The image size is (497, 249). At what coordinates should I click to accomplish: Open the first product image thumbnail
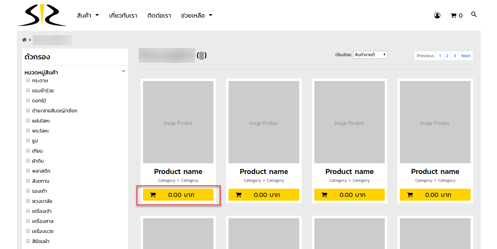178,122
